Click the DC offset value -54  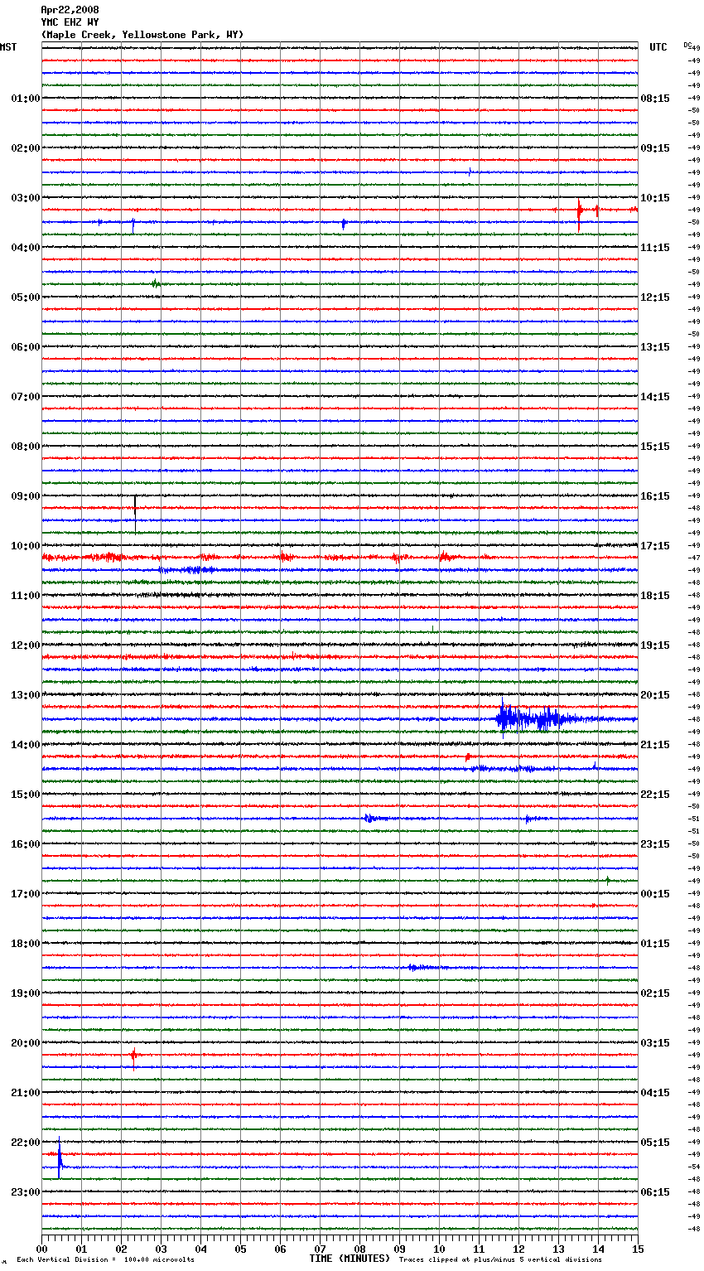pos(695,1167)
